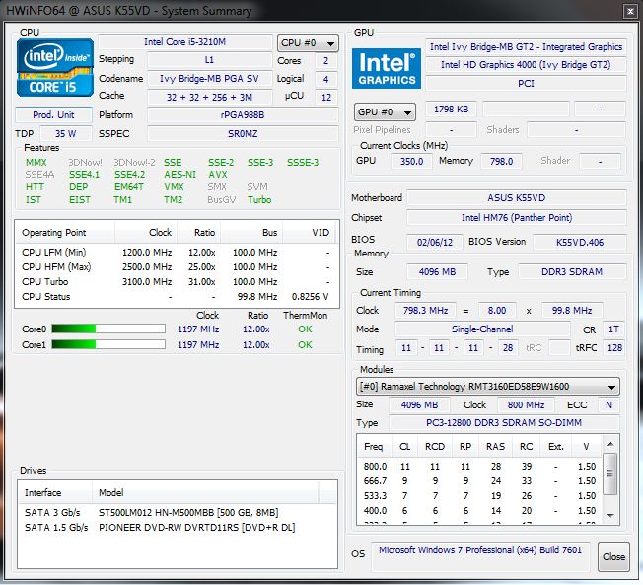Screen dimensions: 643x585
Task: Open the GPU #0 selector dropdown
Action: tap(385, 112)
